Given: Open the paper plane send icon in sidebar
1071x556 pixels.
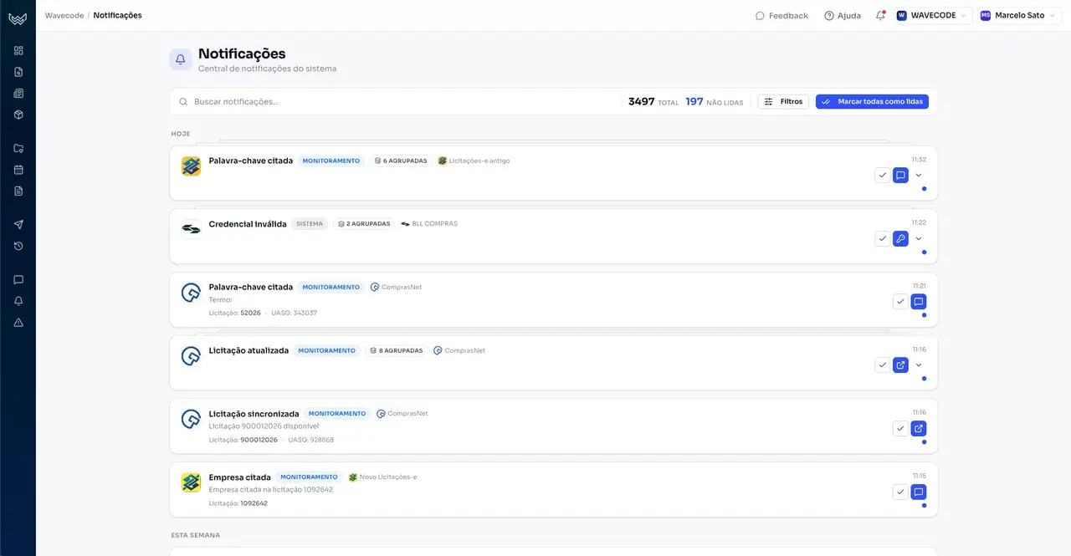Looking at the screenshot, I should (x=18, y=225).
